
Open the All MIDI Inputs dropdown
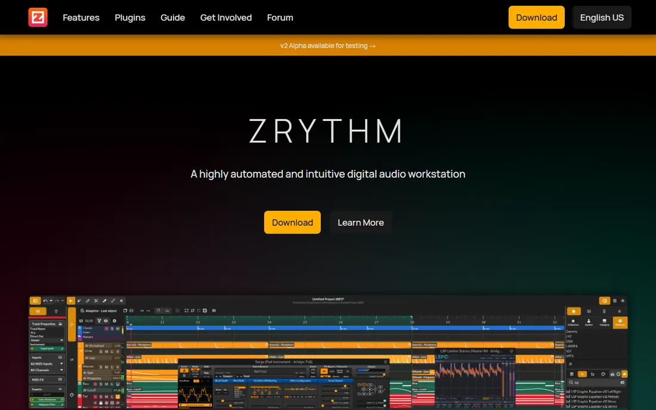click(47, 364)
